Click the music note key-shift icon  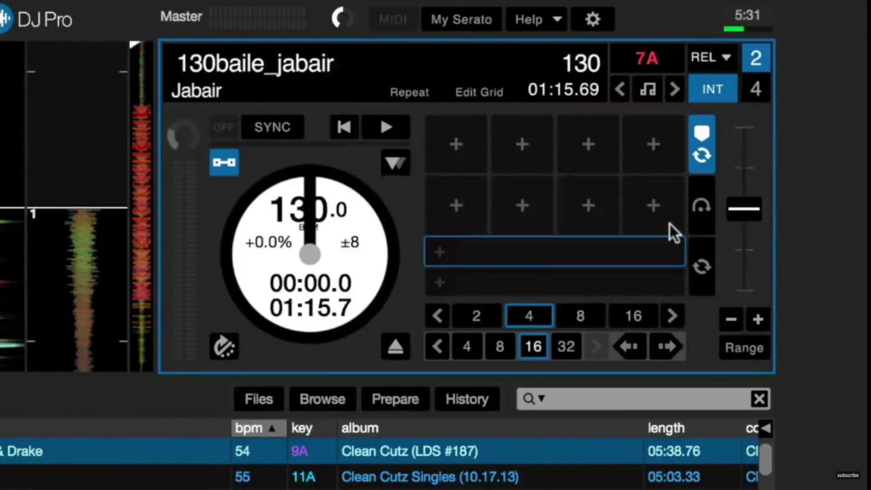tap(647, 89)
